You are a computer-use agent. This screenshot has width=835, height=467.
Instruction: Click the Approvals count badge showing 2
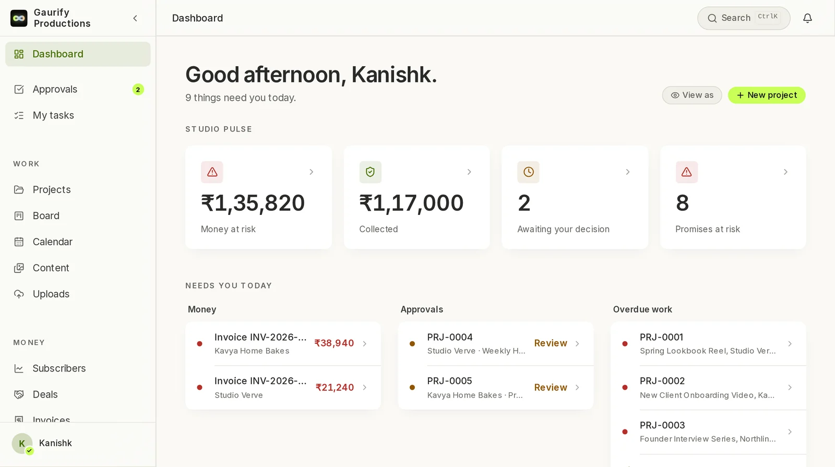pos(138,89)
